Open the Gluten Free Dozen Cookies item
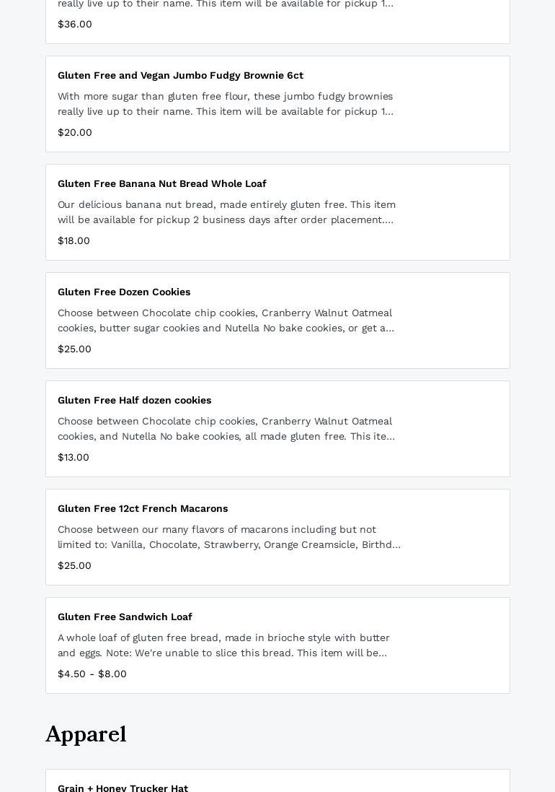Screen dimensions: 555x792 point(124,292)
